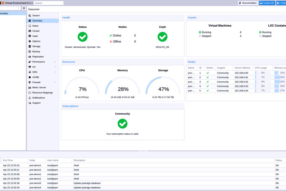Click the Create VM button
Screen dimensions: 286x191
click(267, 3)
